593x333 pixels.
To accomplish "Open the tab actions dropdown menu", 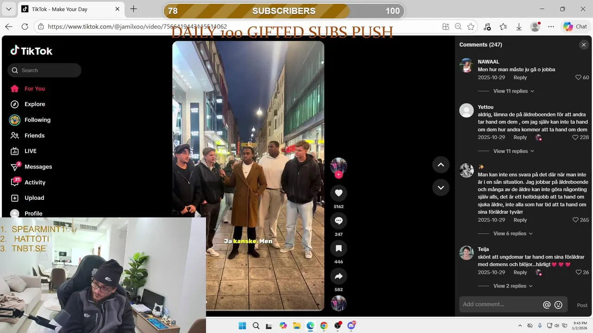I will coord(8,9).
